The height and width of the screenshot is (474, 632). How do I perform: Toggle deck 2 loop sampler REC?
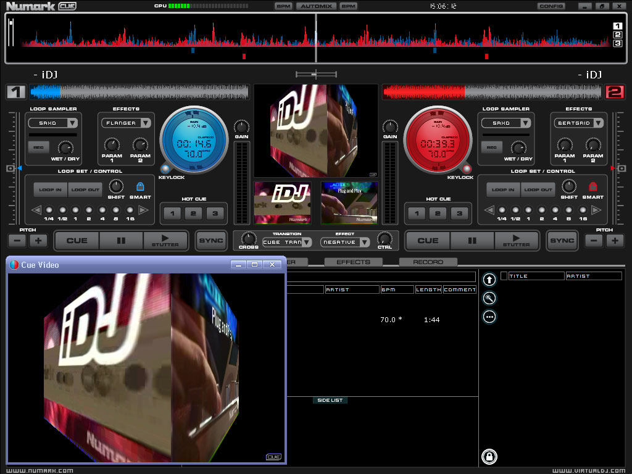pyautogui.click(x=492, y=147)
